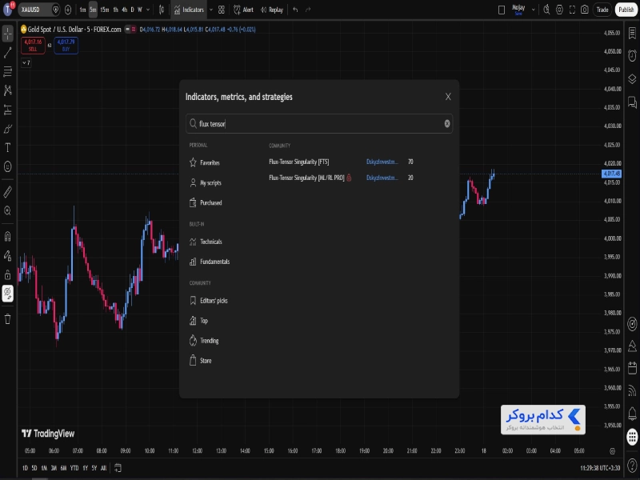640x480 pixels.
Task: Close the Indicators dialog
Action: [x=448, y=97]
